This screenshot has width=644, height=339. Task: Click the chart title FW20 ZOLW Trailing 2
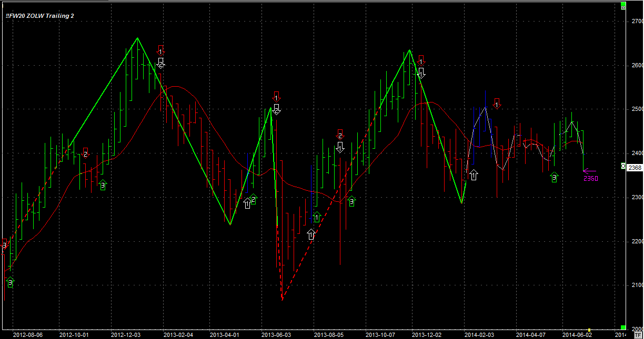pyautogui.click(x=40, y=16)
